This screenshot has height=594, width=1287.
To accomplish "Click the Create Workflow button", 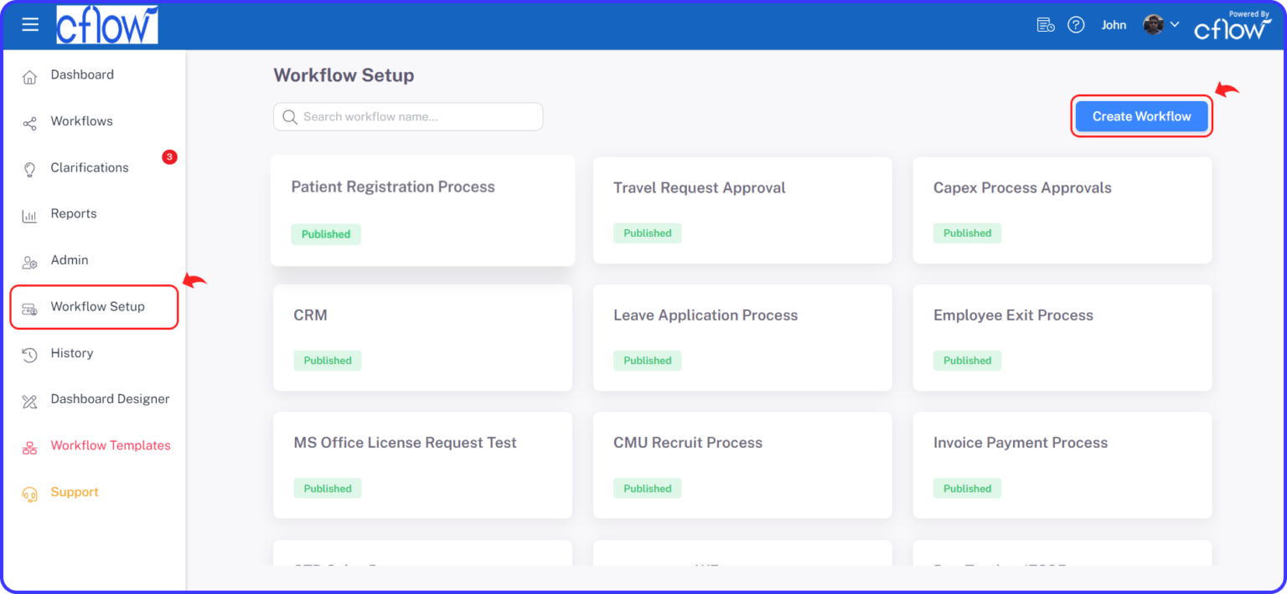I will tap(1141, 116).
